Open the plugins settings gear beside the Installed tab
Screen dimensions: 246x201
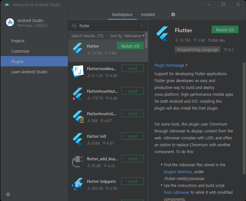point(173,14)
